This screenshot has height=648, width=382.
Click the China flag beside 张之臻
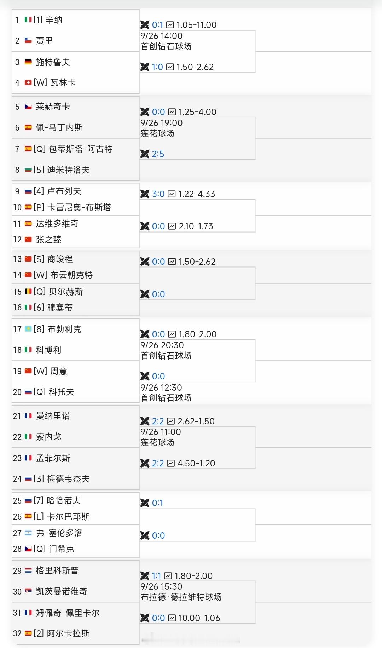coord(28,240)
